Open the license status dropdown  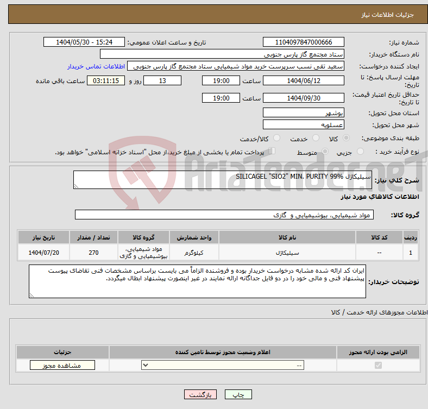(223, 366)
